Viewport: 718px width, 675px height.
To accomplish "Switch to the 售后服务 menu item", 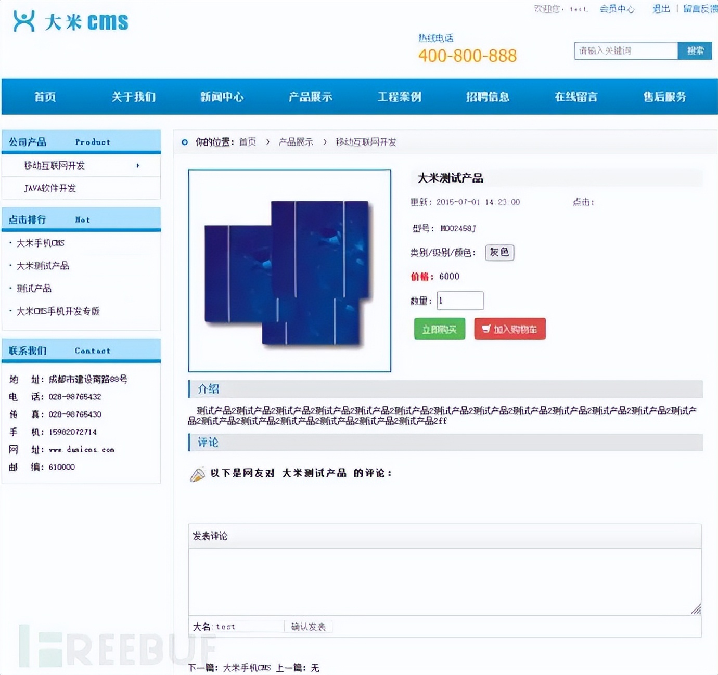I will [x=664, y=97].
